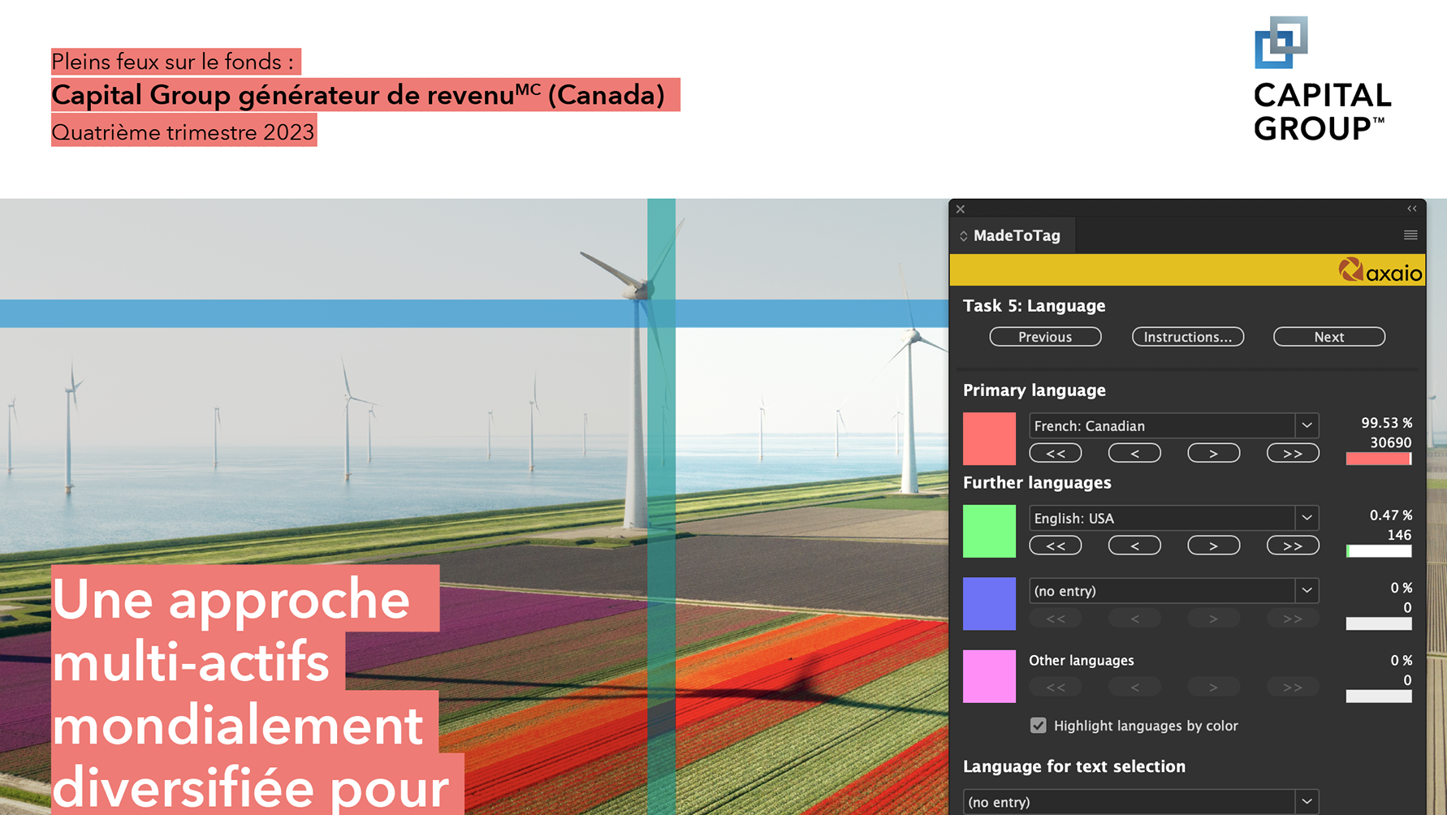Click the green English: USA swatch

click(x=989, y=531)
